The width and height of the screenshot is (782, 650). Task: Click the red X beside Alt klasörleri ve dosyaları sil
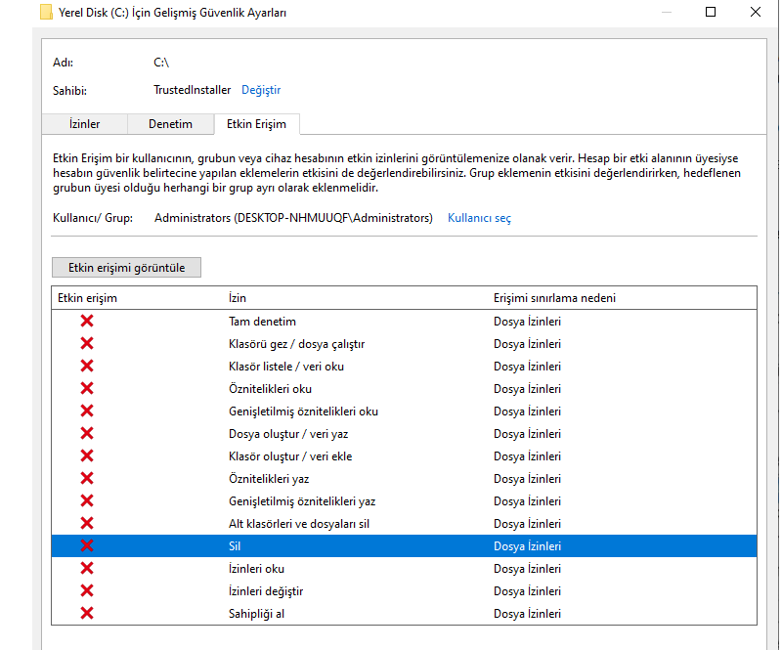[x=87, y=523]
